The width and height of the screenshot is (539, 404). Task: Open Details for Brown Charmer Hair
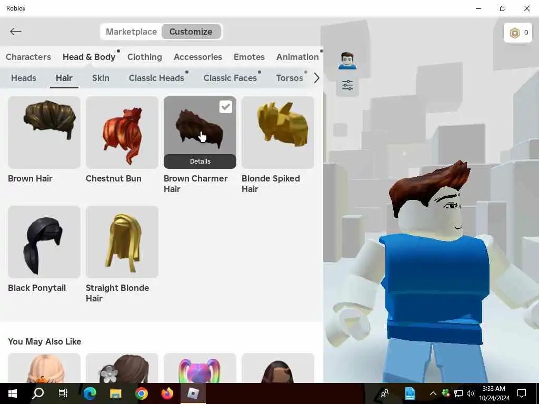pos(199,161)
